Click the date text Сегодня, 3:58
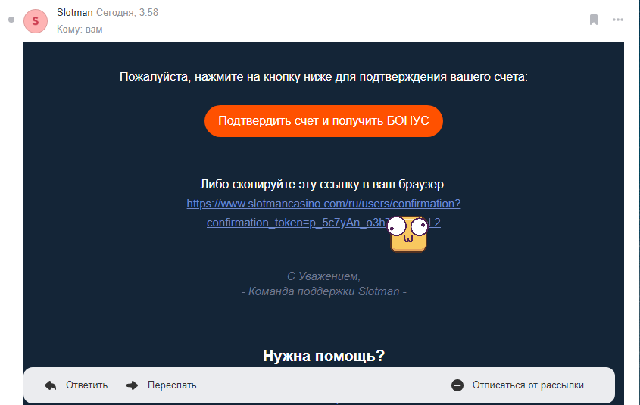This screenshot has height=405, width=640. pyautogui.click(x=127, y=13)
